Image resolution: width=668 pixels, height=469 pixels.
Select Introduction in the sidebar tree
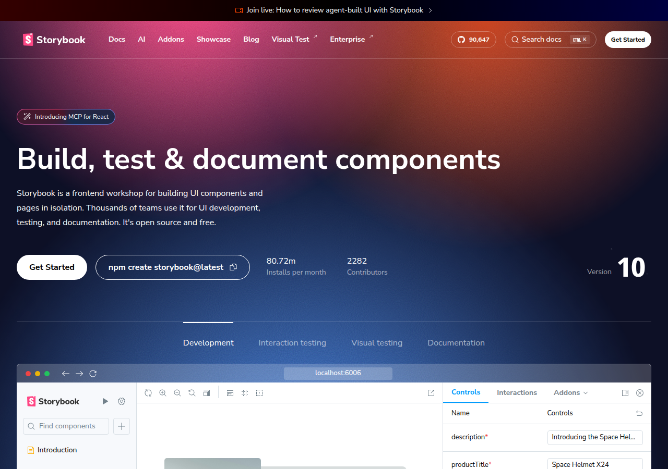click(x=57, y=450)
